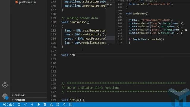Click 'hum = ENV.readHumidity();' line
190x107 pixels.
pyautogui.click(x=85, y=34)
